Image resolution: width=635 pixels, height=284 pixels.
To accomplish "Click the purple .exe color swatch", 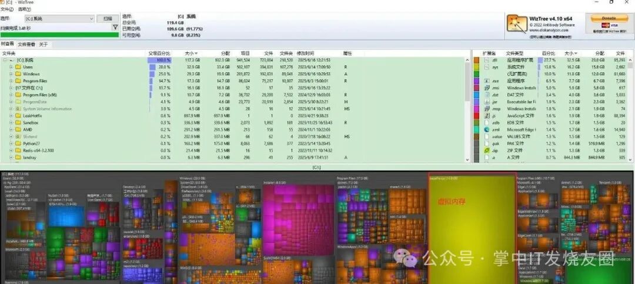I will 477,81.
